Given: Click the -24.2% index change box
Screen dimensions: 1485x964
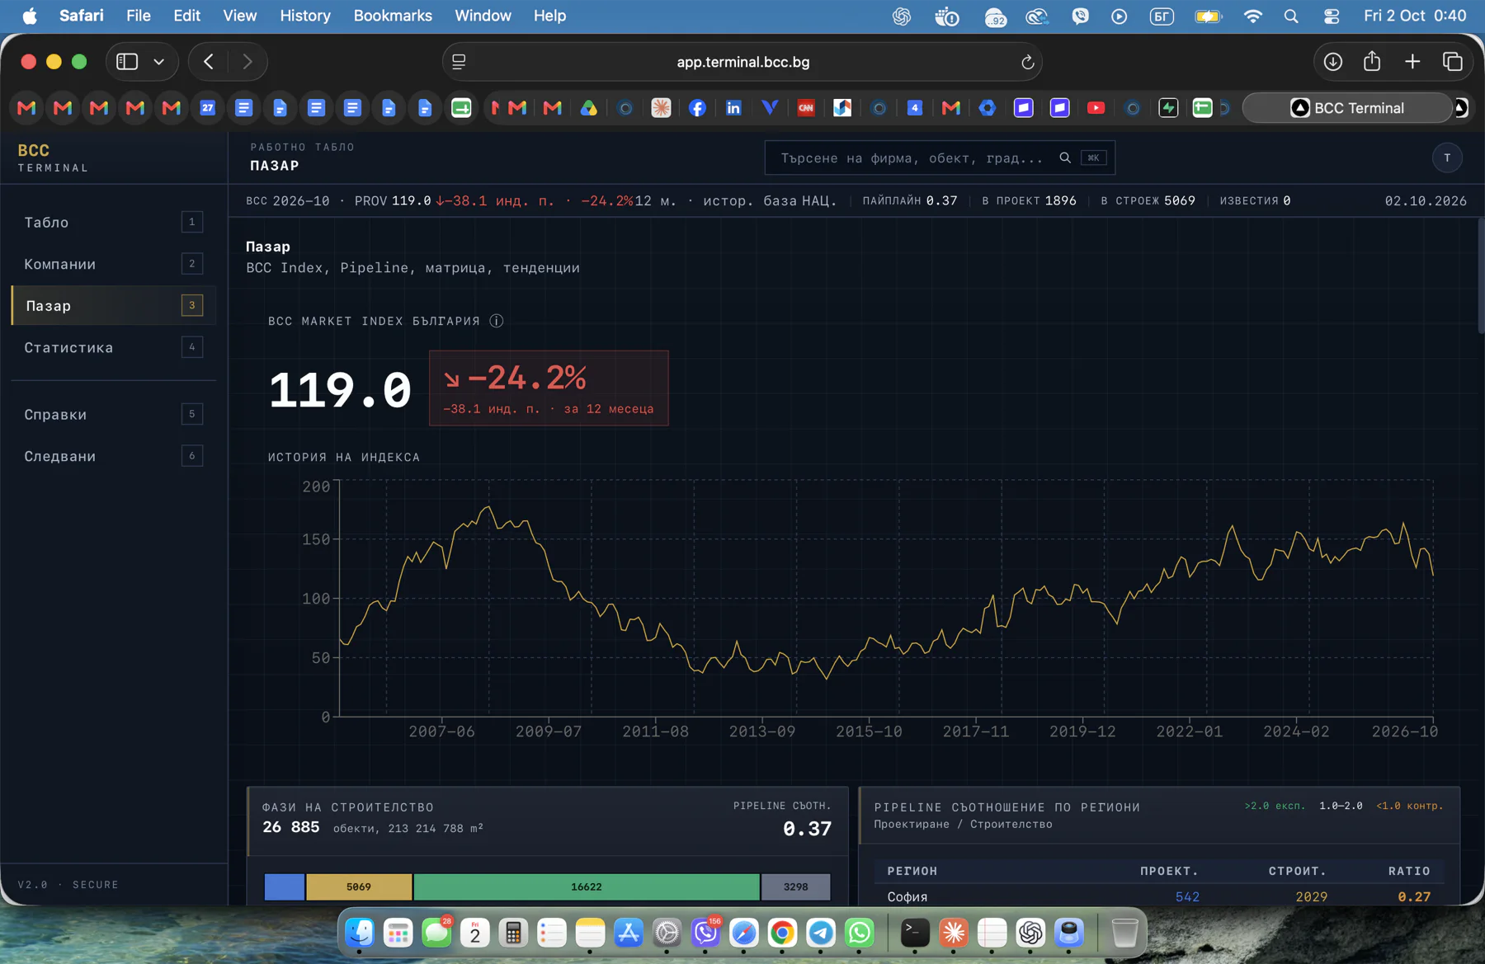Looking at the screenshot, I should click(x=549, y=388).
